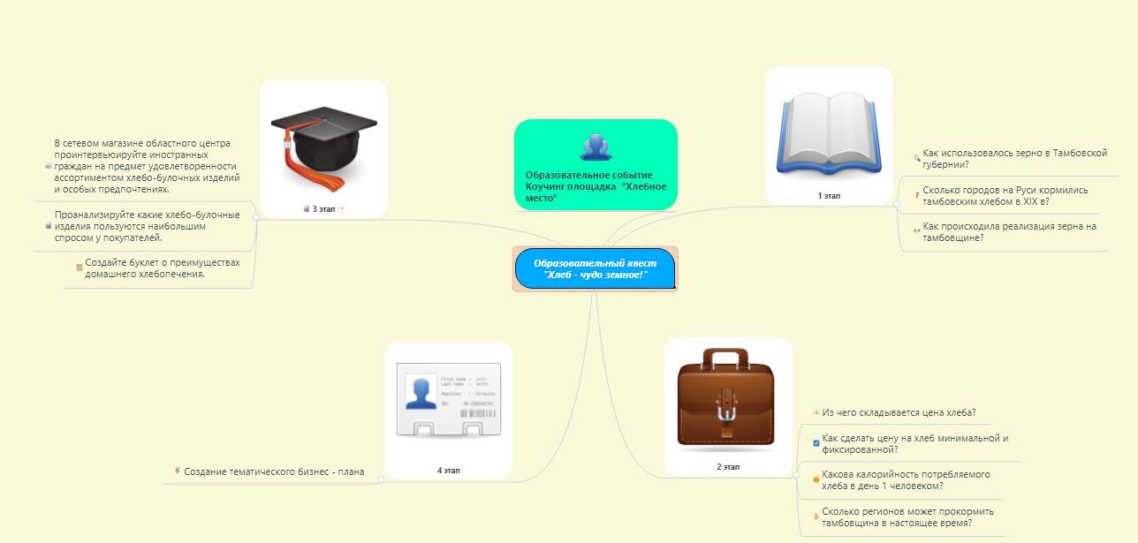Image resolution: width=1138 pixels, height=543 pixels.
Task: Click the magnifier icon beside Тамбовской губернии question
Action: [916, 158]
